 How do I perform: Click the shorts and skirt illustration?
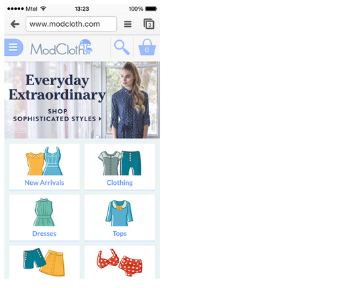[x=44, y=262]
